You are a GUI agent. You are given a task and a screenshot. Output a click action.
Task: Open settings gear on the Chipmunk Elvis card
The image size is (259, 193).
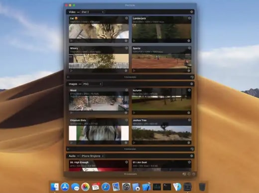pyautogui.click(x=126, y=143)
